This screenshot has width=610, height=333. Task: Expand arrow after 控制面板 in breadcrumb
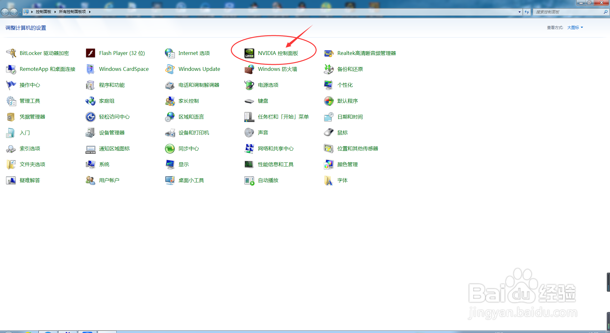(55, 12)
